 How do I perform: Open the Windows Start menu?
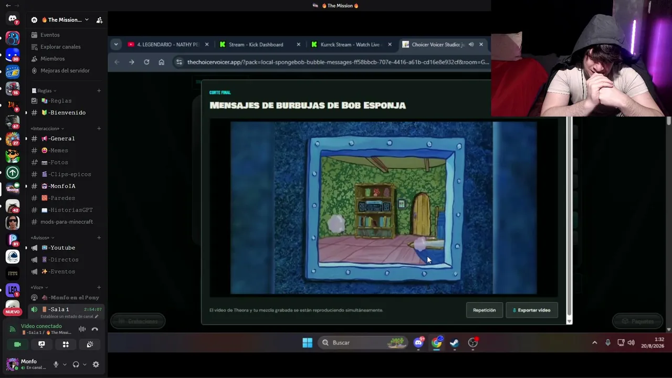pos(308,343)
